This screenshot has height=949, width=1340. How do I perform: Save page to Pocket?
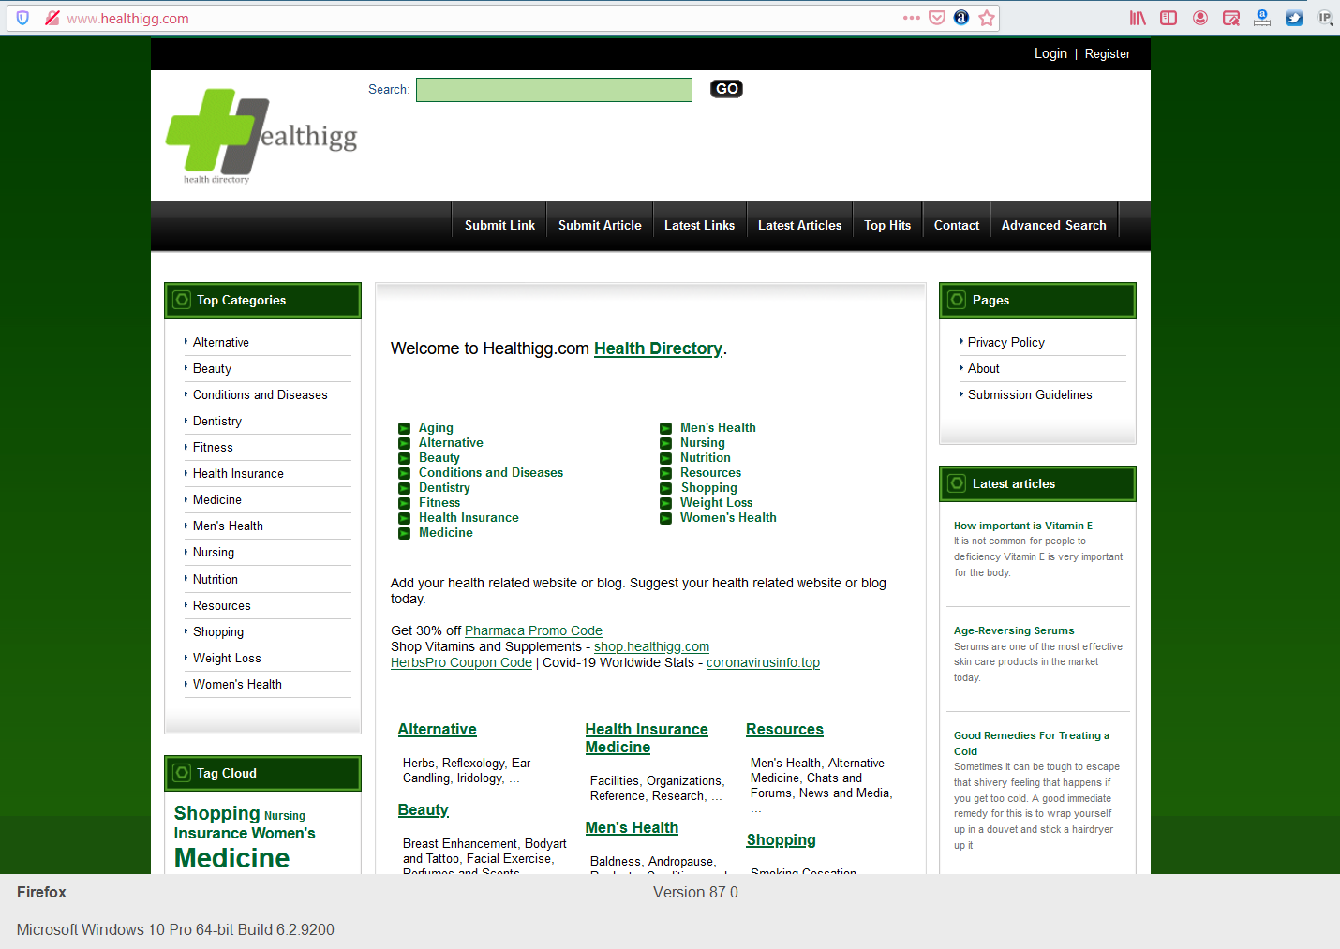point(937,17)
